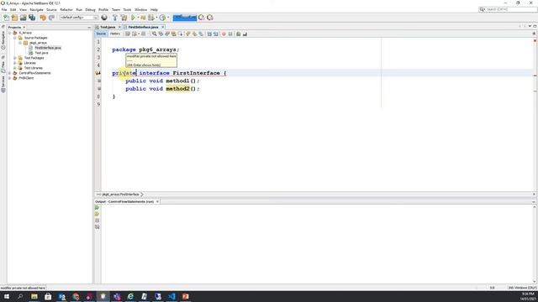The height and width of the screenshot is (302, 538).
Task: Click the Shift Line Left icon
Action: click(209, 34)
